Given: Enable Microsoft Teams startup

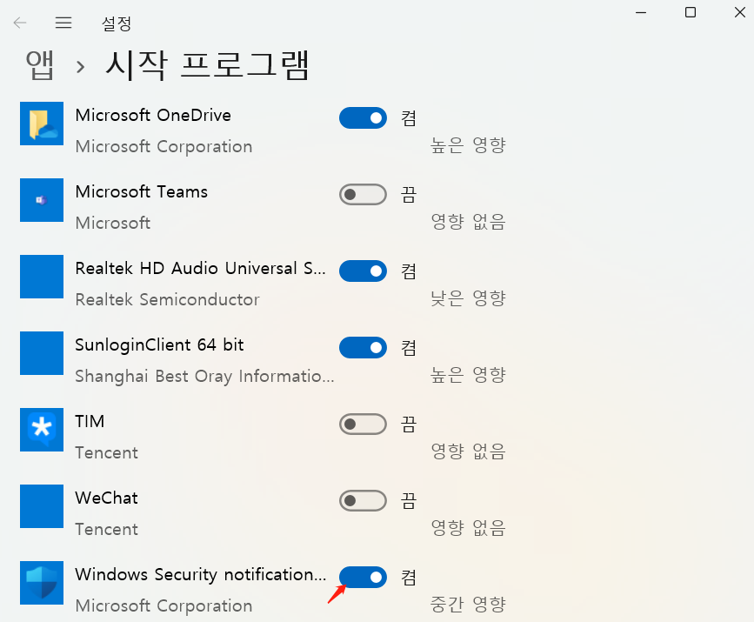Looking at the screenshot, I should tap(363, 194).
